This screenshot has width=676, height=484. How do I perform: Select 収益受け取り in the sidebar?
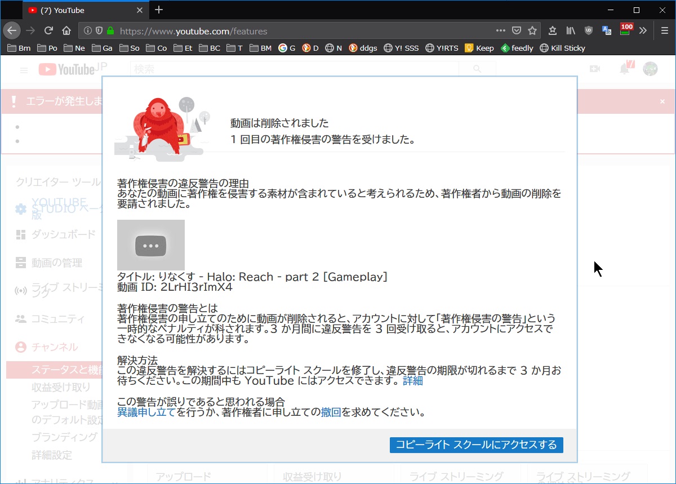pyautogui.click(x=61, y=387)
